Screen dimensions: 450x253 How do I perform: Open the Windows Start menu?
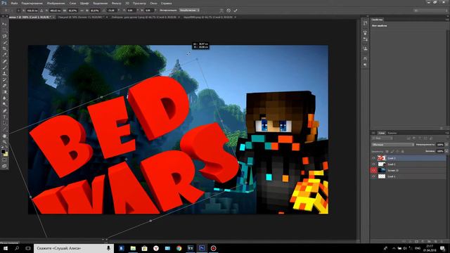[6, 248]
